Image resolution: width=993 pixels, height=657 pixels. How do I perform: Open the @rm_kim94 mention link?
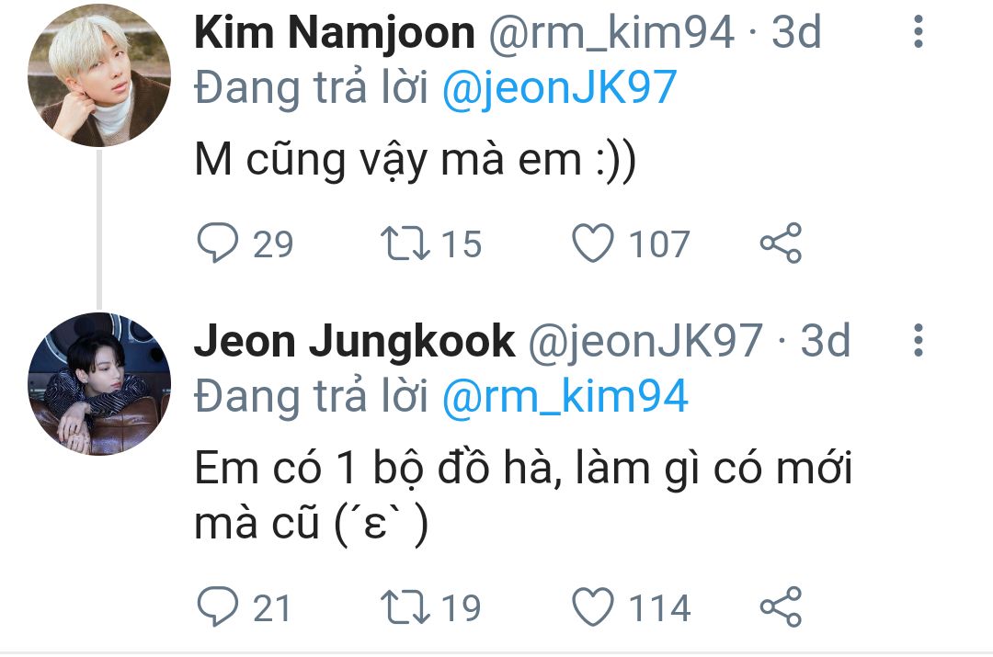pyautogui.click(x=565, y=396)
